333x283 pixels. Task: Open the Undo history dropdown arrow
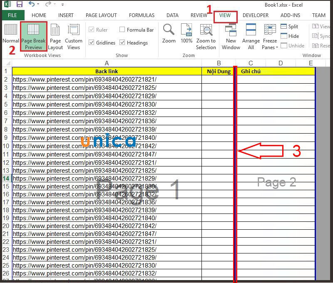(x=38, y=4)
